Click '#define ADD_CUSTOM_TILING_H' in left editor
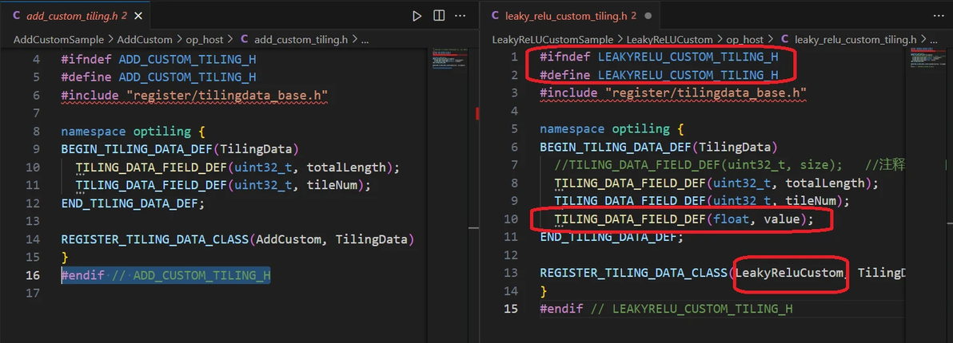This screenshot has height=343, width=953. point(158,77)
